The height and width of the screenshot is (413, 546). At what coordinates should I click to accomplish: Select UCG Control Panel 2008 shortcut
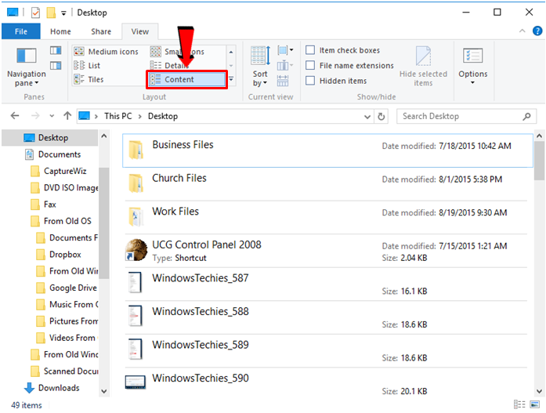click(x=326, y=251)
